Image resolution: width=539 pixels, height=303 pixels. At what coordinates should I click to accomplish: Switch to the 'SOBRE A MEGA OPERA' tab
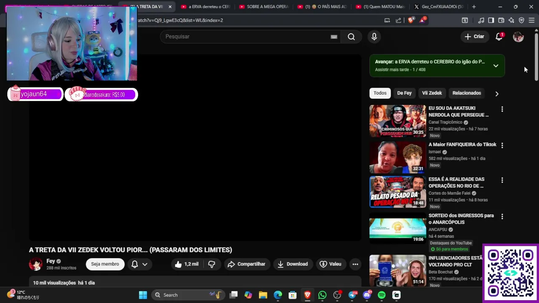(264, 7)
